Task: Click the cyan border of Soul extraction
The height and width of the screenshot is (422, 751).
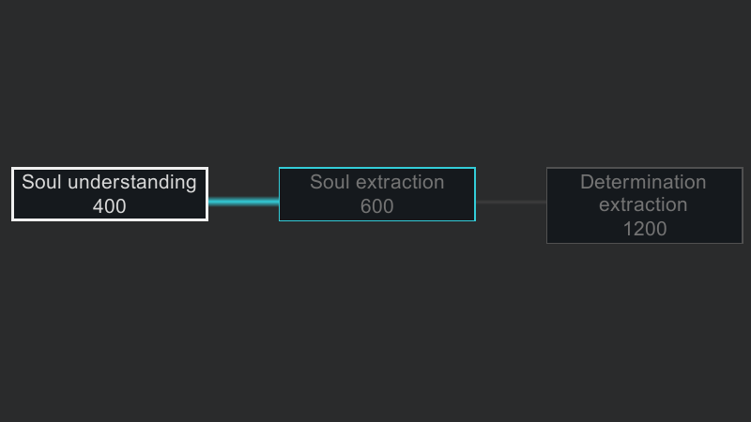Action: pyautogui.click(x=377, y=168)
